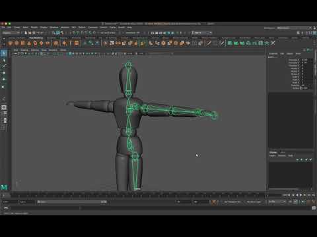Viewport: 317px width, 237px height.
Task: Click the New Scene icon
Action: tap(26, 33)
